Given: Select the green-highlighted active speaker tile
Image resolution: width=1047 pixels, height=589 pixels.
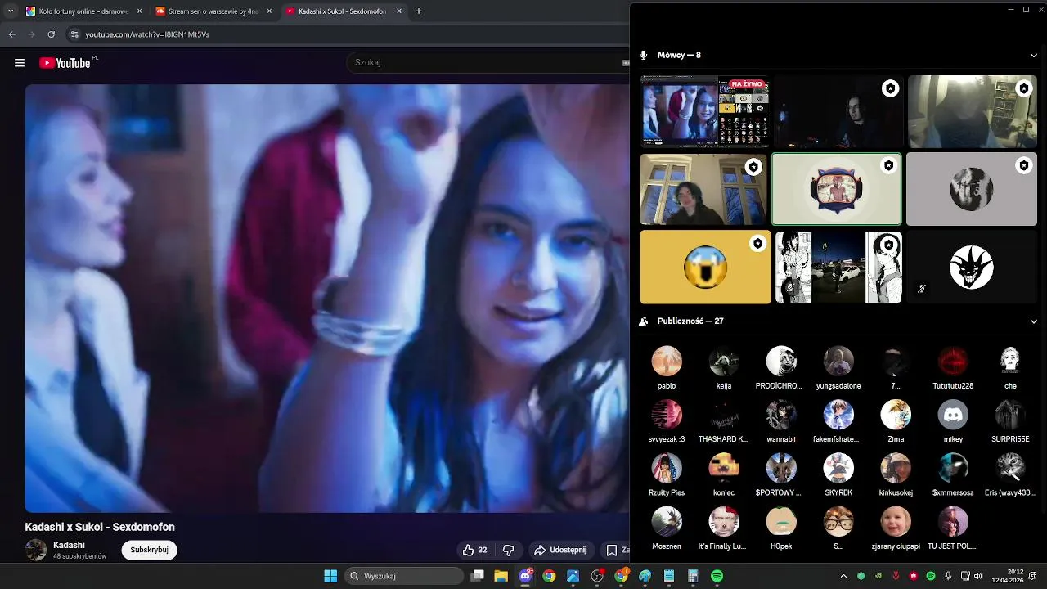Looking at the screenshot, I should (837, 189).
